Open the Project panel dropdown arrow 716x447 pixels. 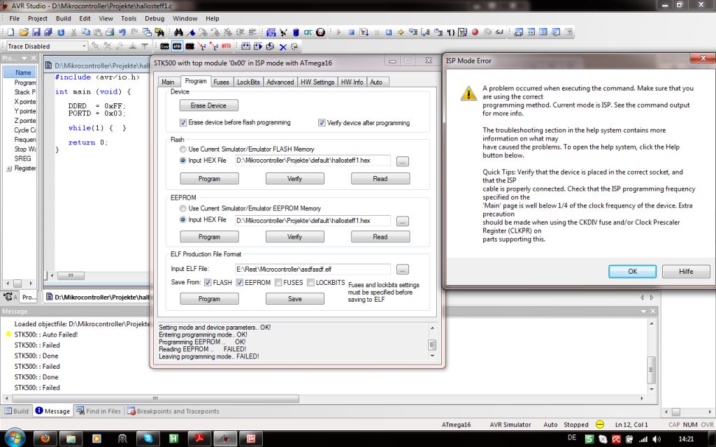point(24,59)
